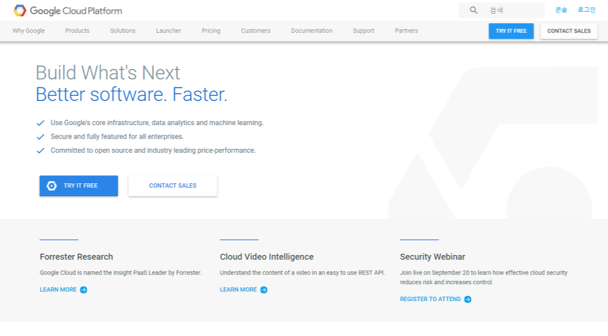Open the Customers page
Image resolution: width=608 pixels, height=336 pixels.
pos(255,30)
